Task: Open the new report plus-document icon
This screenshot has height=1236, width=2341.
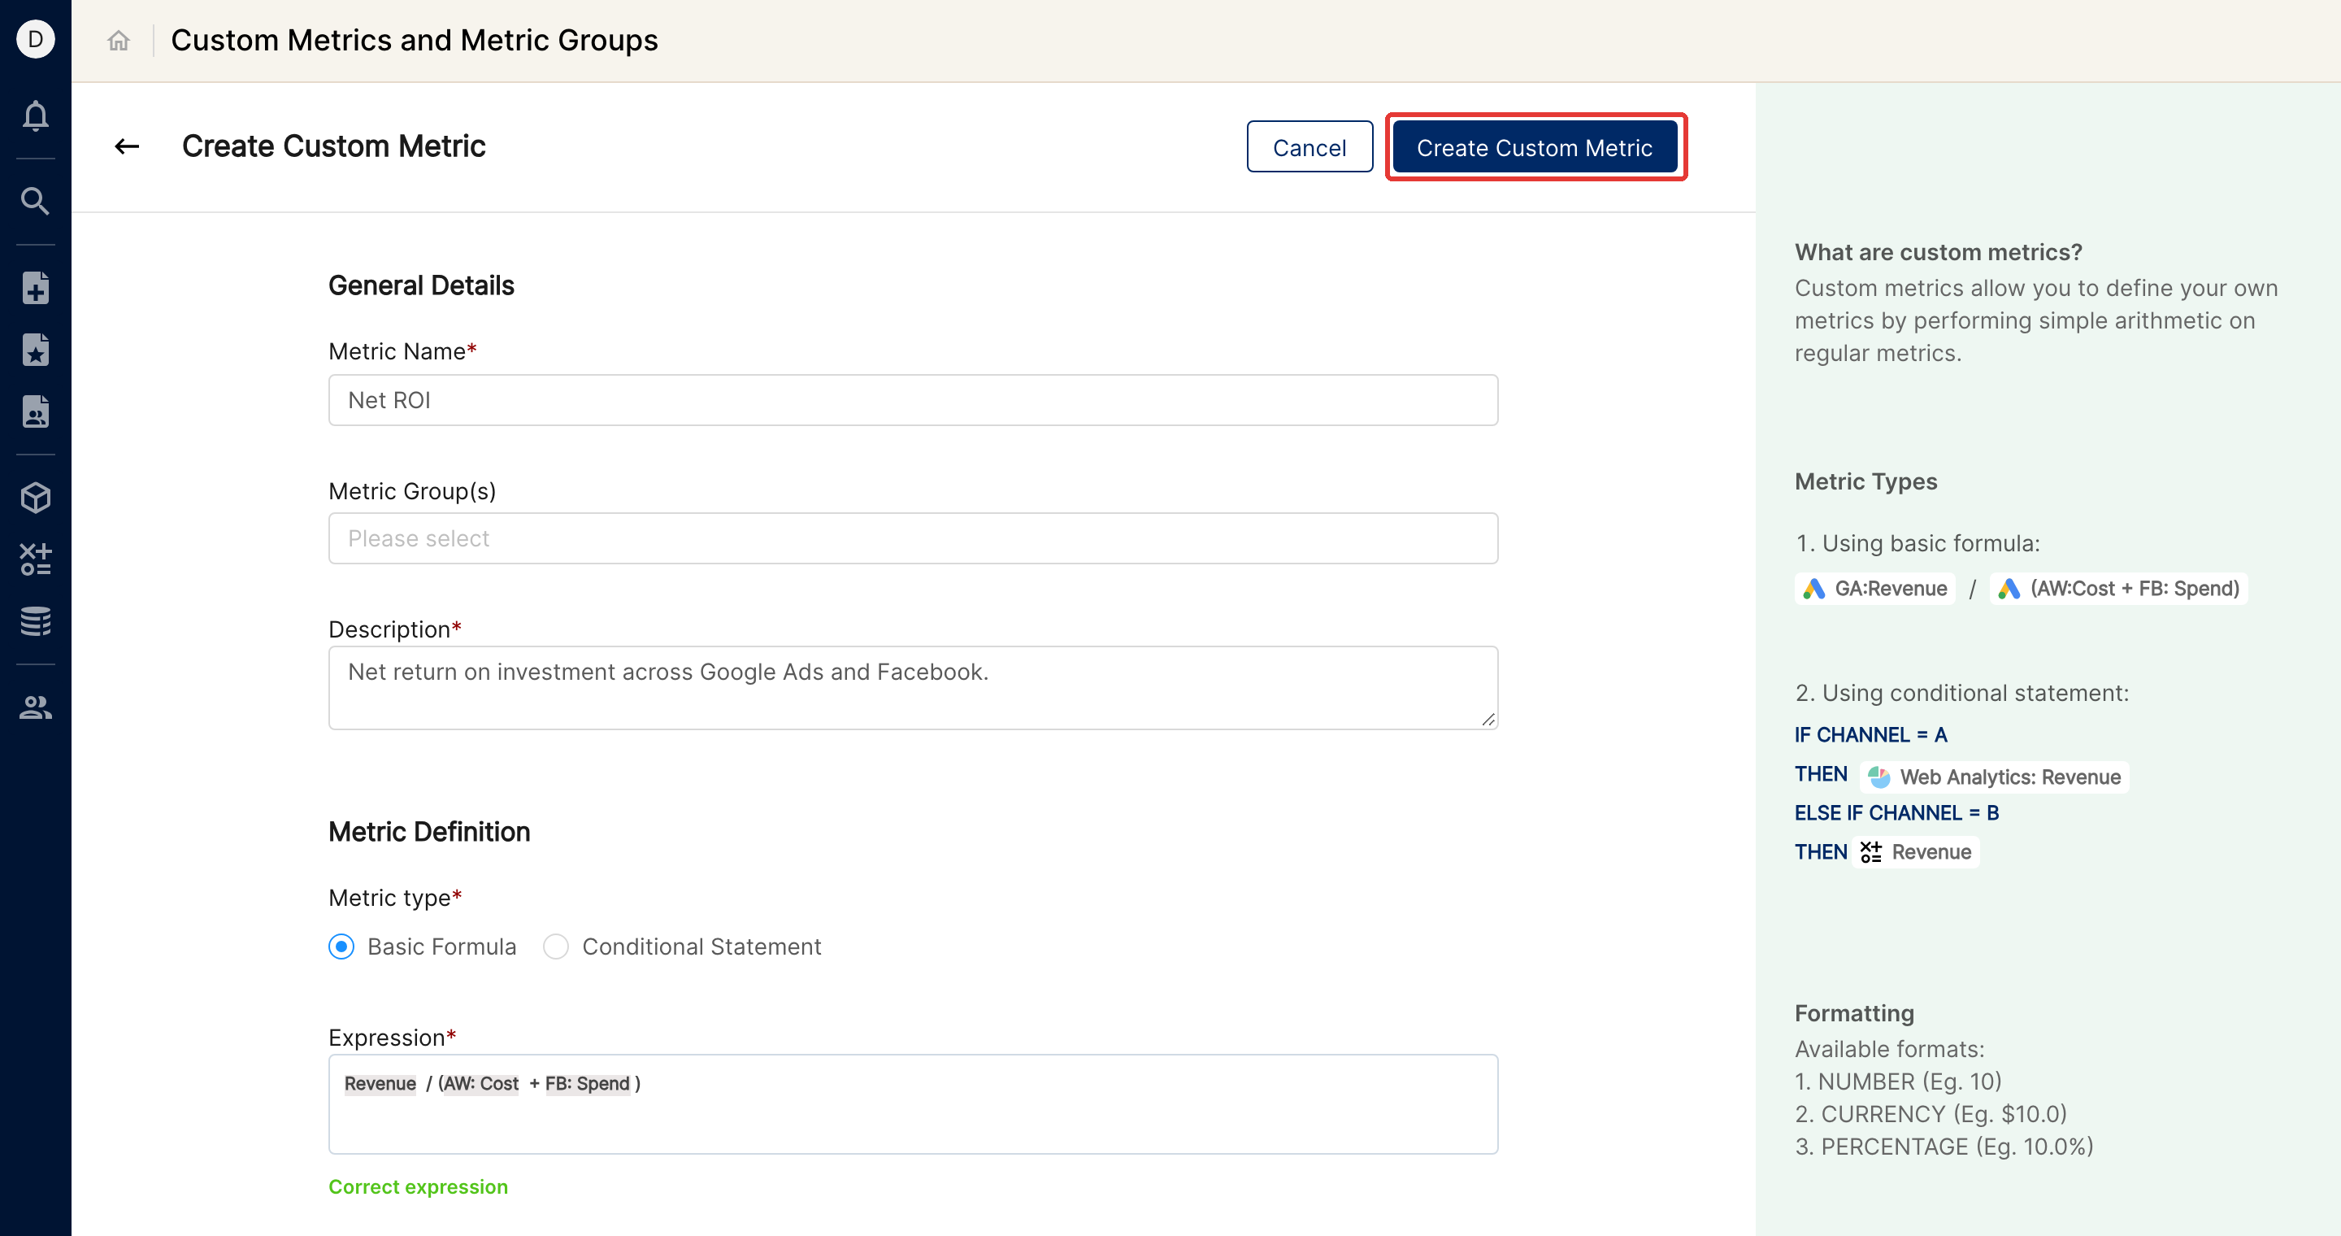Action: coord(36,288)
